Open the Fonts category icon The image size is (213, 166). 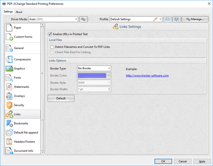coord(9,78)
